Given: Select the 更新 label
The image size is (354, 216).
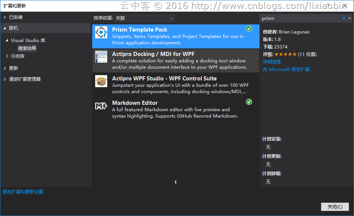Looking at the screenshot, I should 14,68.
